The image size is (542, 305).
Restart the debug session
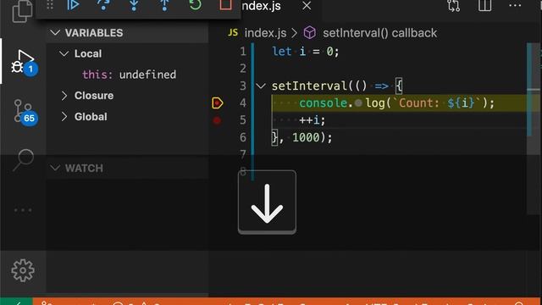tap(195, 5)
